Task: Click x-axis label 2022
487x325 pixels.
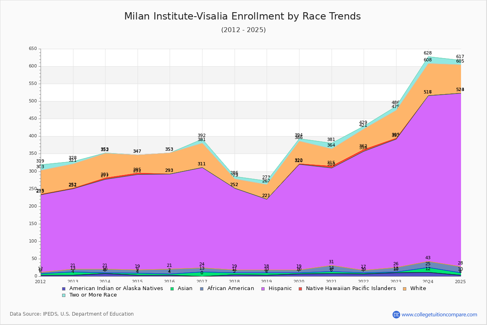Action: [x=364, y=282]
